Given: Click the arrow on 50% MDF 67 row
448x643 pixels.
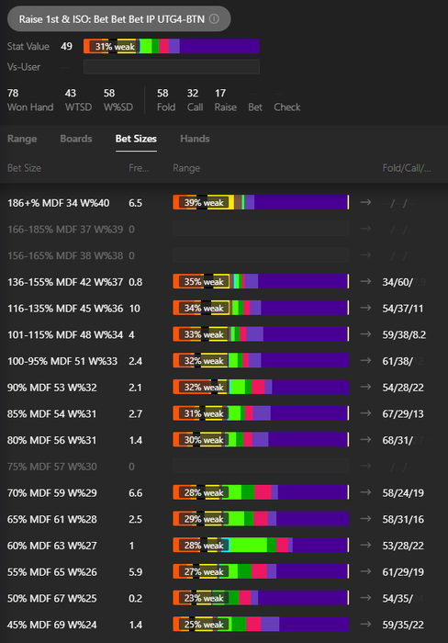Looking at the screenshot, I should coord(365,598).
